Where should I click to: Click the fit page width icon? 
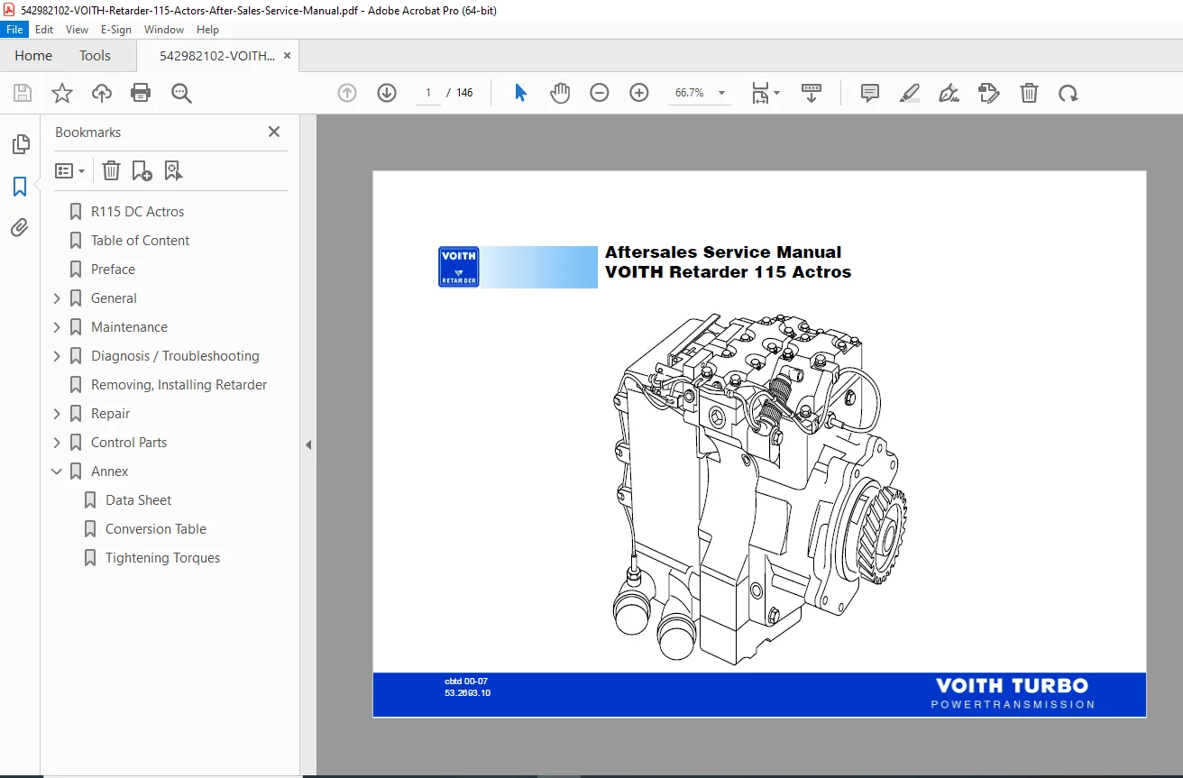(x=761, y=93)
